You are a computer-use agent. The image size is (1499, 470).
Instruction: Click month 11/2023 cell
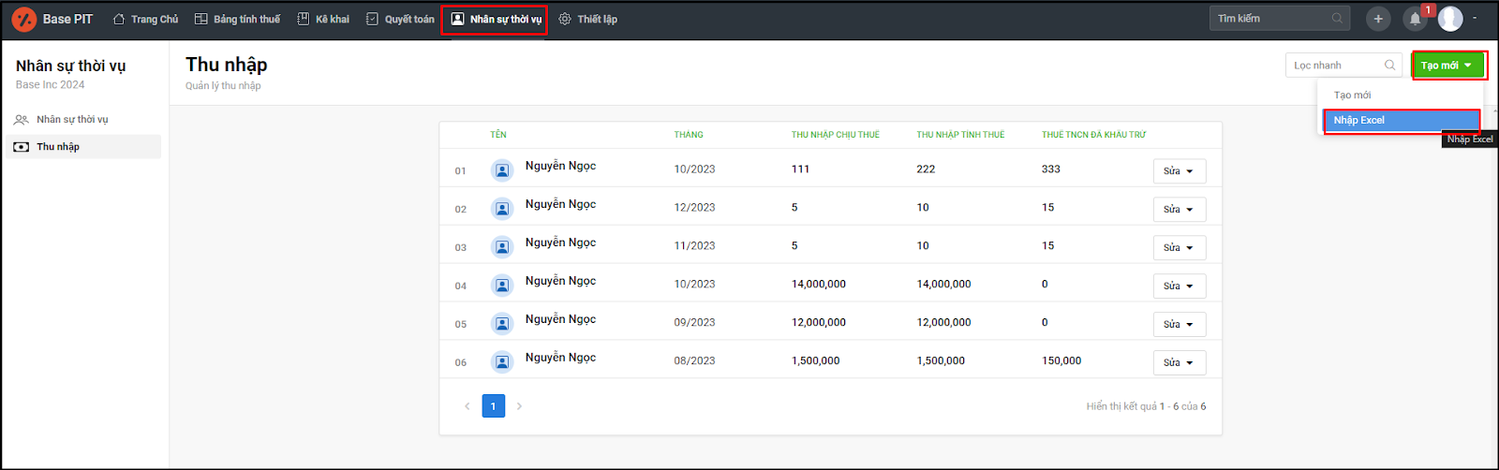(x=694, y=246)
